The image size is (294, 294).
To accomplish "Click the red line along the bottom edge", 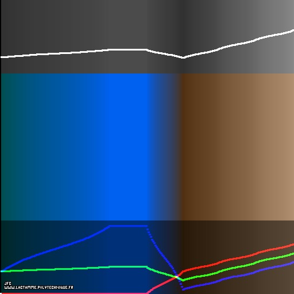I will 73,293.
